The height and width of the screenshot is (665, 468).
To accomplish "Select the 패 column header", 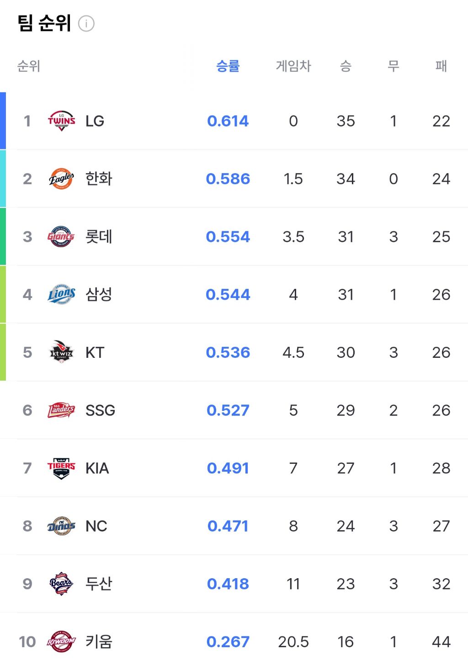I will [x=441, y=66].
